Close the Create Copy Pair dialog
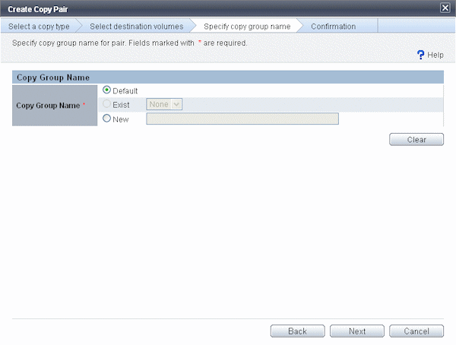 click(x=445, y=8)
